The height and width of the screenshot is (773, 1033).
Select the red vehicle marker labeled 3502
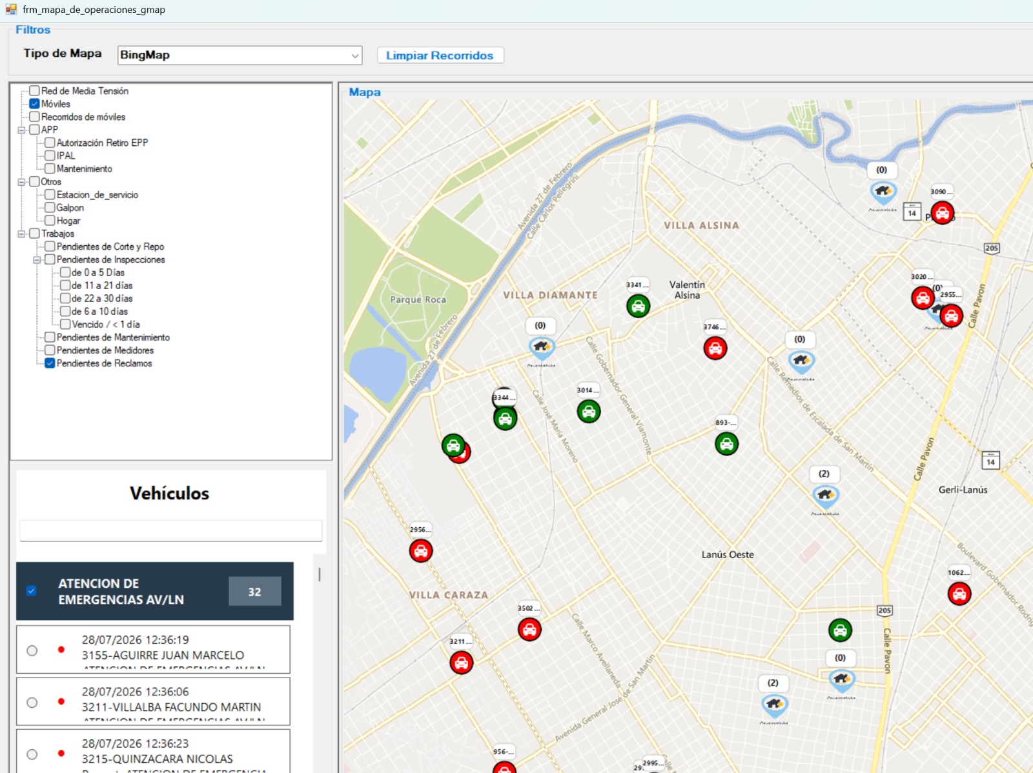tap(529, 630)
